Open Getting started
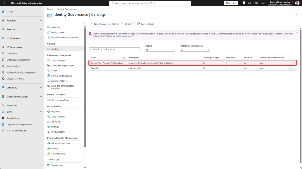Image resolution: width=302 pixels, height=169 pixels. [58, 32]
